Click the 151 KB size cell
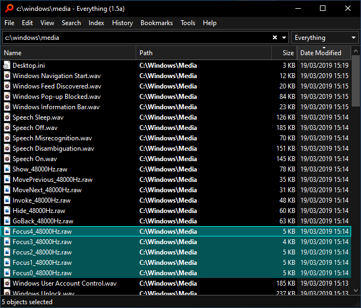 tap(286, 149)
